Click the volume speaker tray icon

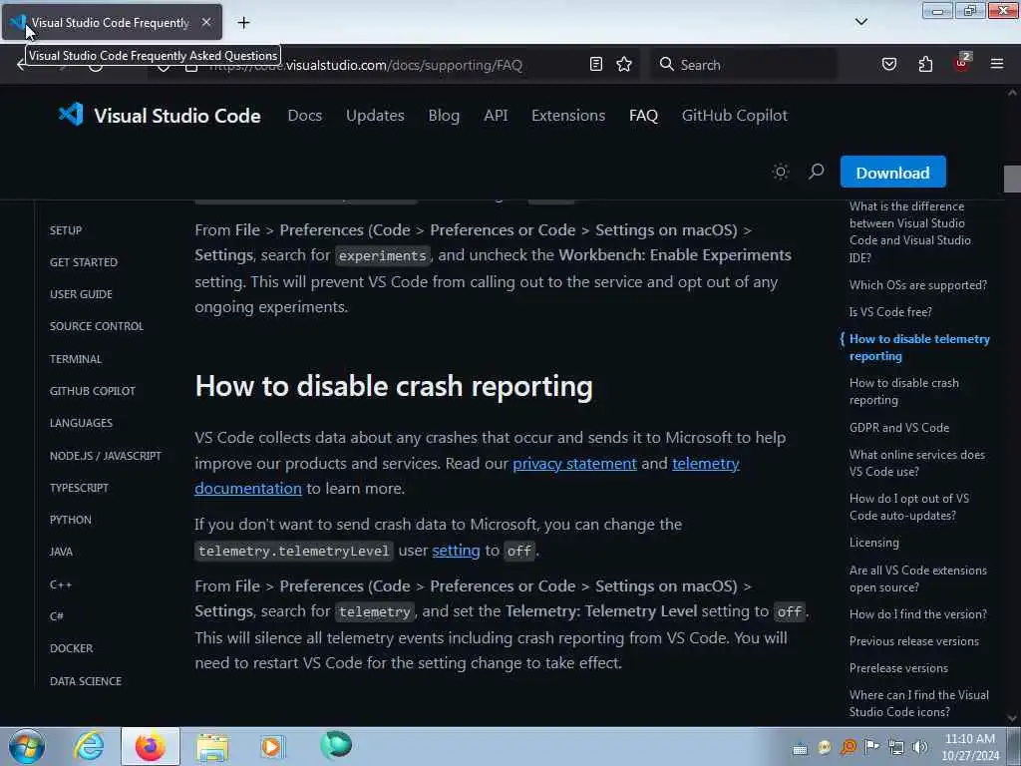pyautogui.click(x=919, y=747)
